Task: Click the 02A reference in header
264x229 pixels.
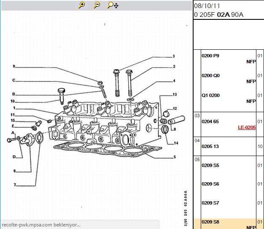Action: point(223,15)
